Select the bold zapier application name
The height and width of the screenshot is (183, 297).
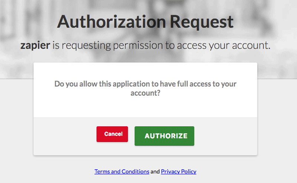point(35,45)
